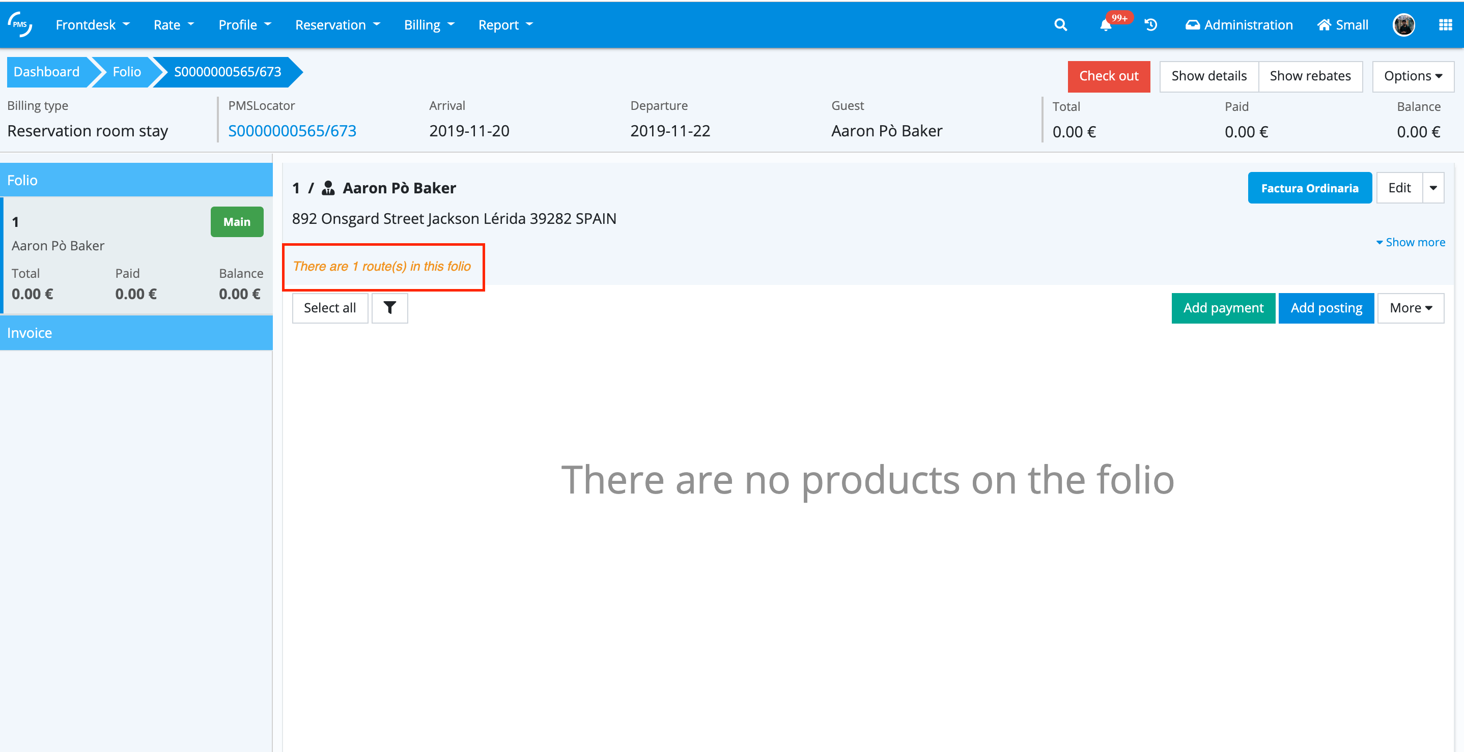The width and height of the screenshot is (1464, 752).
Task: Open the apps grid icon
Action: pos(1445,25)
